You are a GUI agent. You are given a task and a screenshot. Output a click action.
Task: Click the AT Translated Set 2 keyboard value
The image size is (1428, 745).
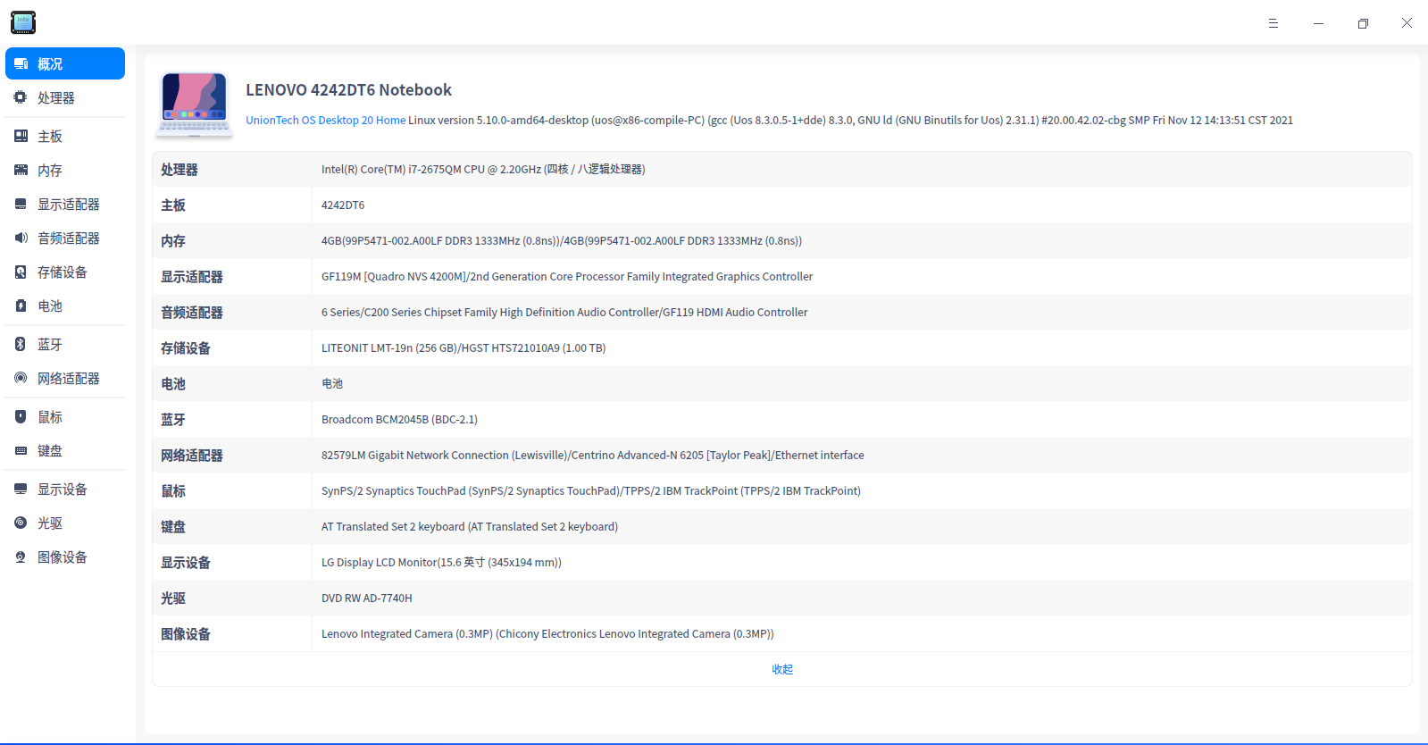470,526
